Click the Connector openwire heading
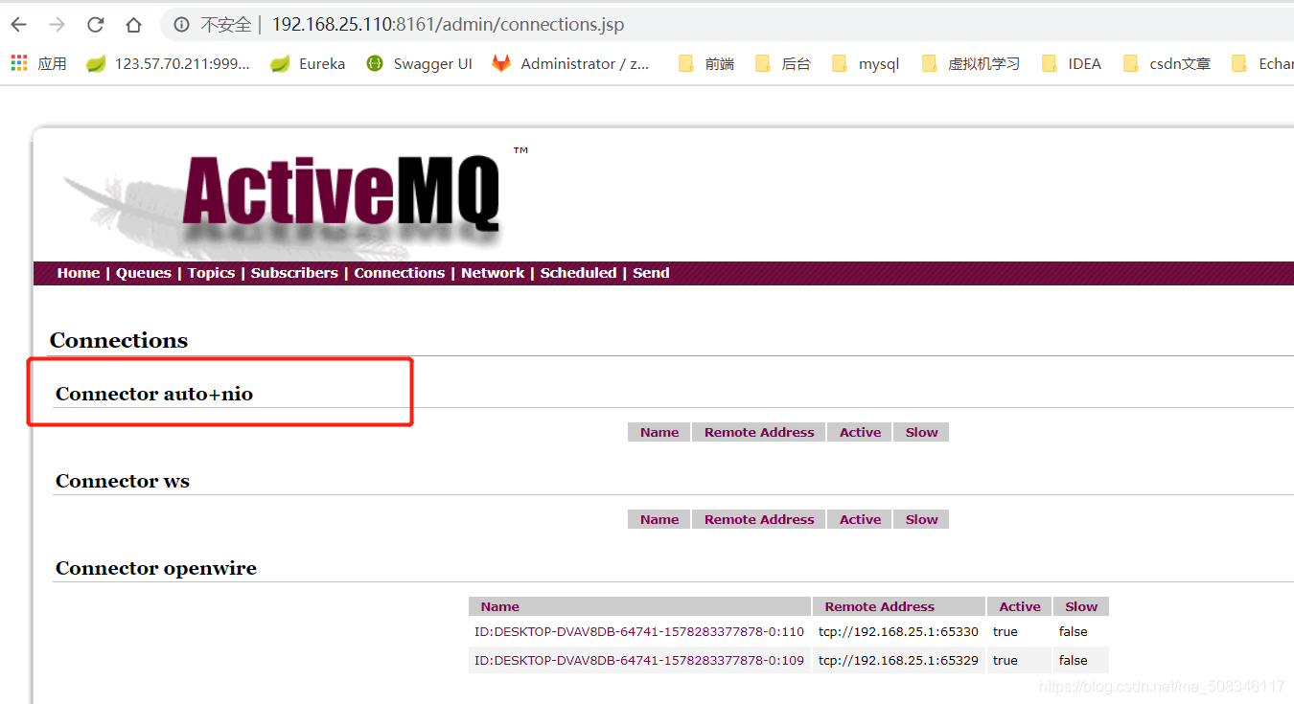This screenshot has height=704, width=1294. (156, 568)
